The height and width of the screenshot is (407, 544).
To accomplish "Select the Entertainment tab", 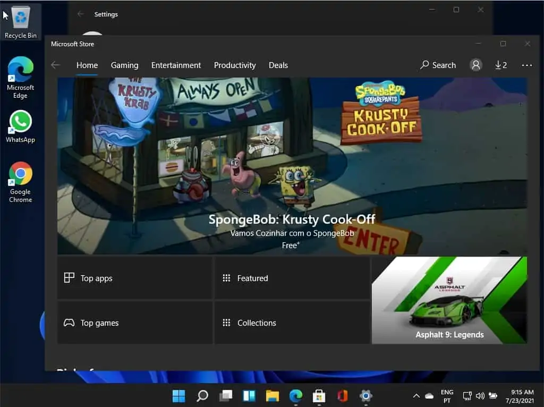I will (x=176, y=65).
